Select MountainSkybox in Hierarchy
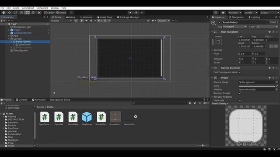Screen dimensions: 280x157 [x=22, y=33]
